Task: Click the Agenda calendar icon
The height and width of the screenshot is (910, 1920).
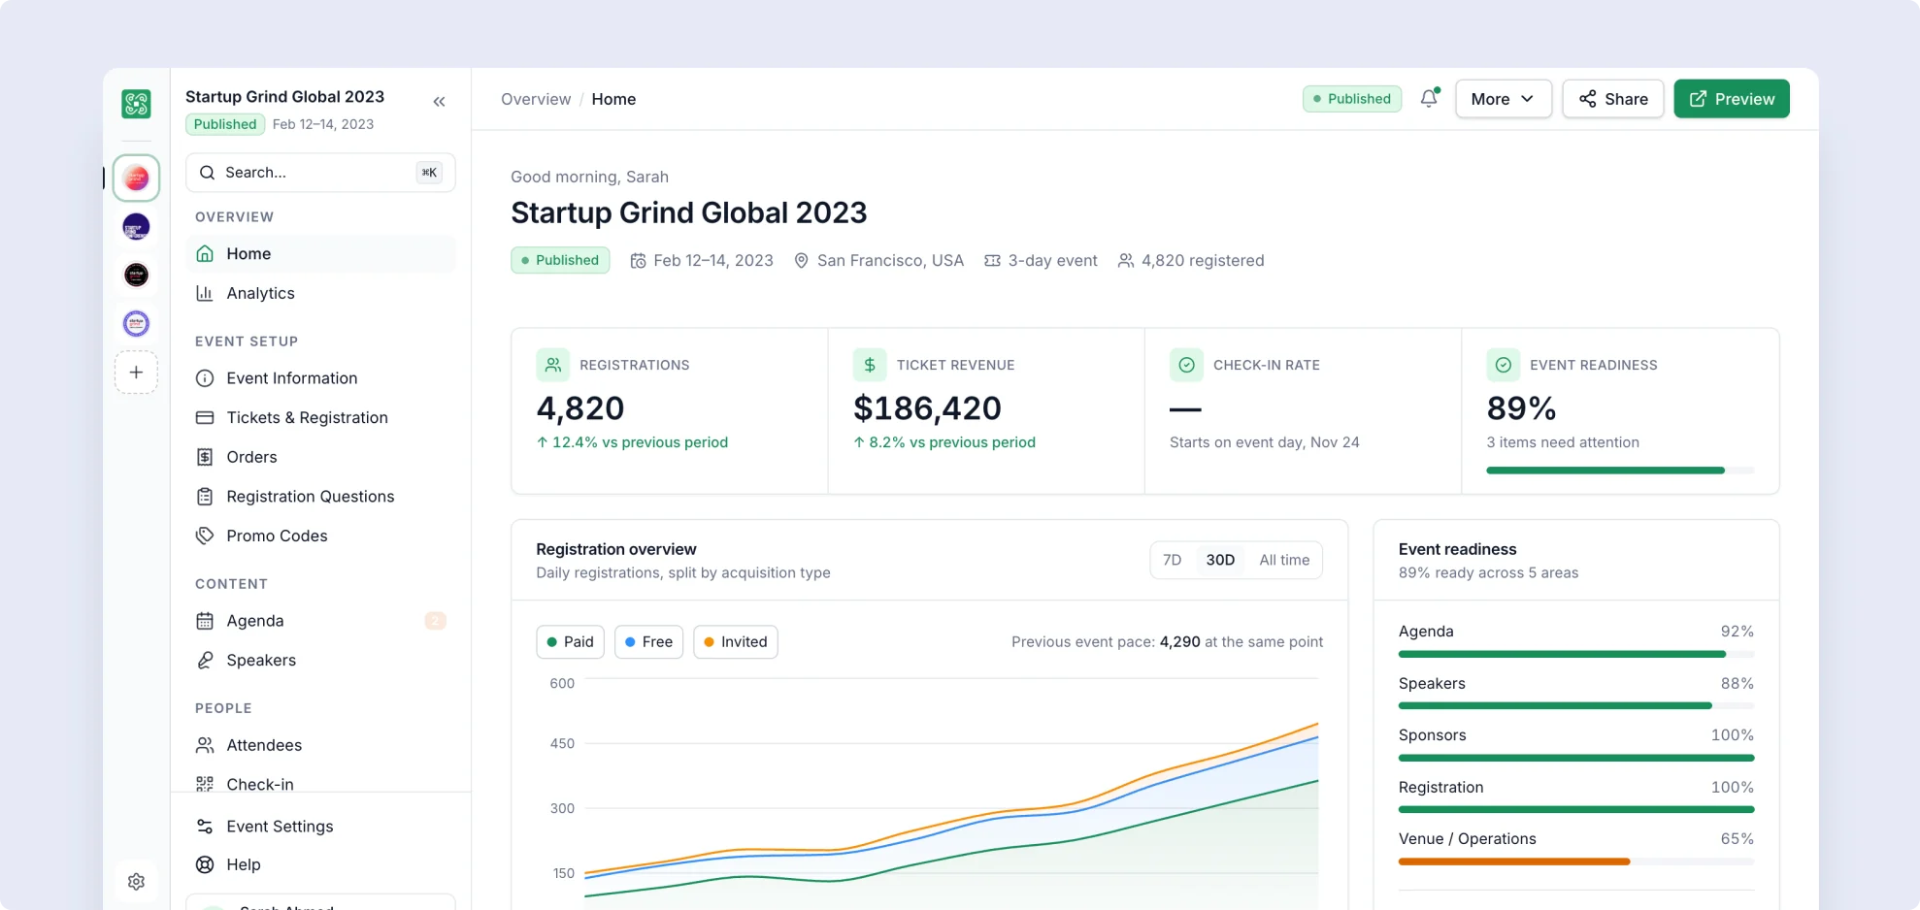Action: [x=205, y=621]
